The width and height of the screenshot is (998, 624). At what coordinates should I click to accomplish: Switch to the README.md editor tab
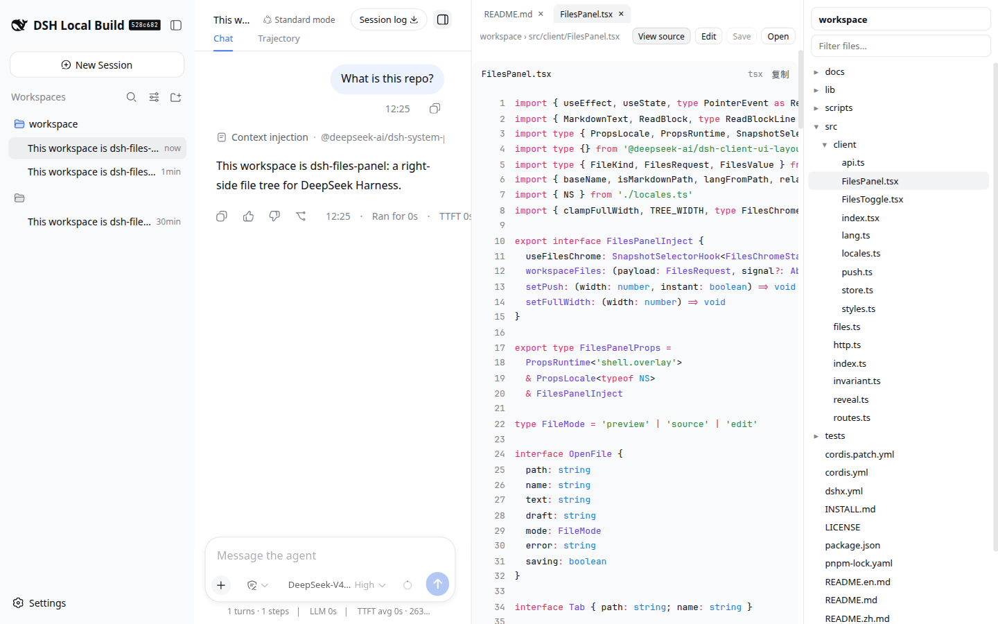coord(508,14)
